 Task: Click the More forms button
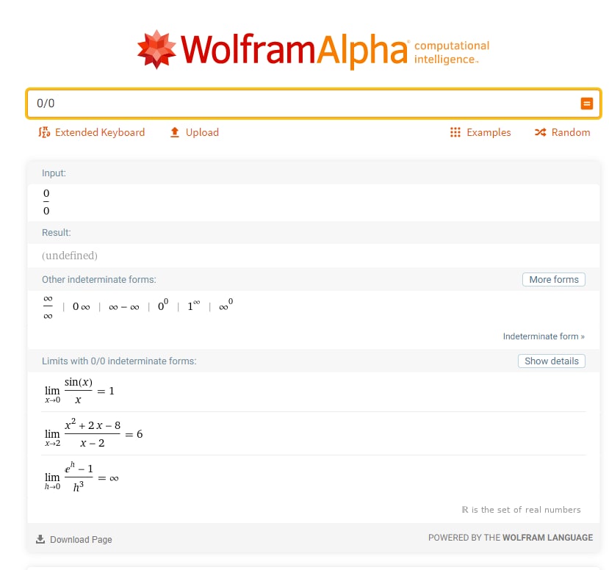(554, 280)
